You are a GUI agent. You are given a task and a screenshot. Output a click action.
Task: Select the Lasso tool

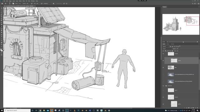[x=2, y=12]
